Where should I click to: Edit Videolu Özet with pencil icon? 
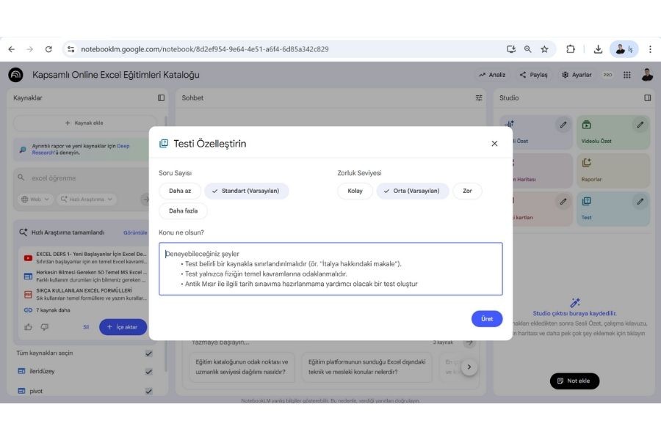(640, 125)
